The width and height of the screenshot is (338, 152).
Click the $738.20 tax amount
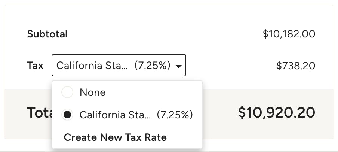pyautogui.click(x=296, y=66)
